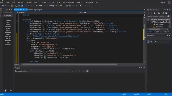Close the Form1.vb tab
172x96 pixels.
coord(26,10)
